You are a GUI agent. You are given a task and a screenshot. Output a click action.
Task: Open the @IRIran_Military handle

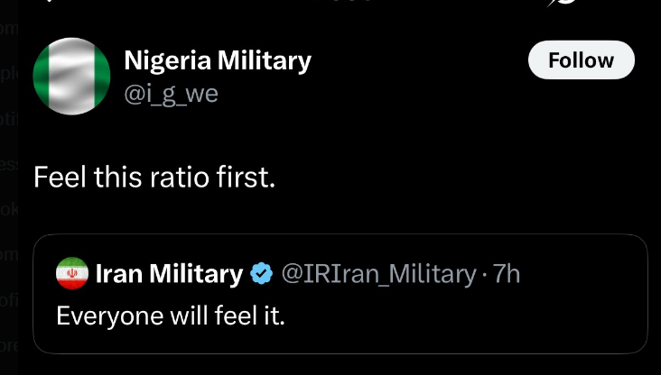379,273
